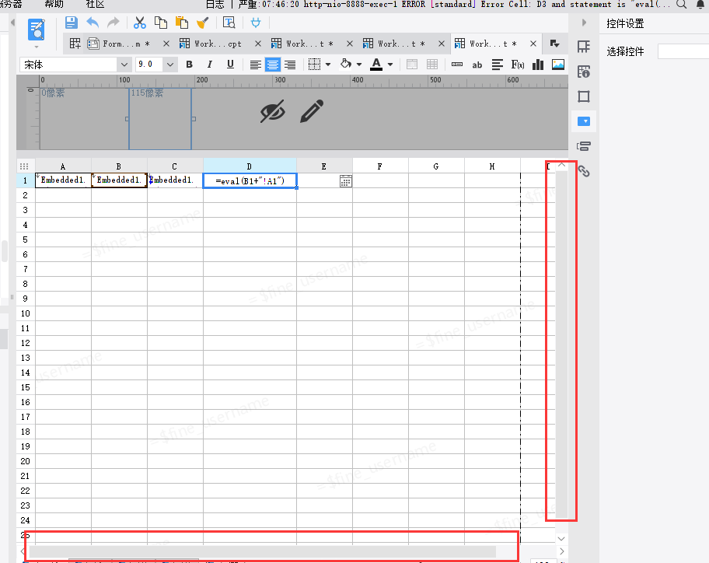Click the notification bell icon
This screenshot has height=563, width=709.
700,5
